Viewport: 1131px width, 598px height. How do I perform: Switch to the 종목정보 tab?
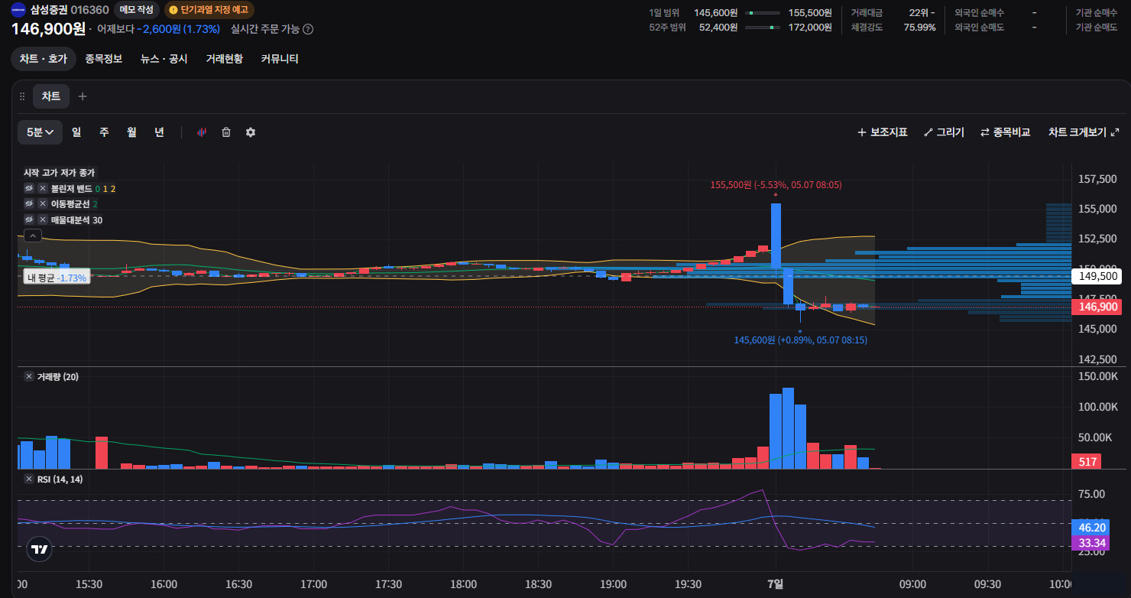[104, 59]
